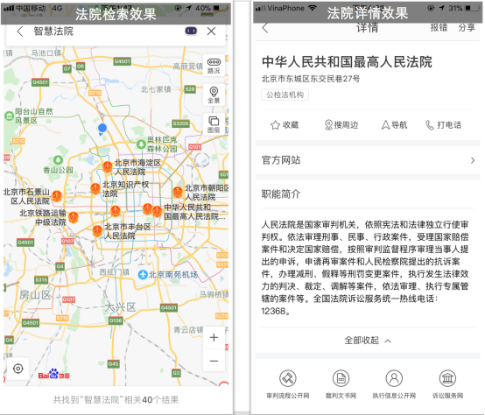Collapse the description with 全部收起
Viewport: 485px width, 415px height.
pos(368,341)
